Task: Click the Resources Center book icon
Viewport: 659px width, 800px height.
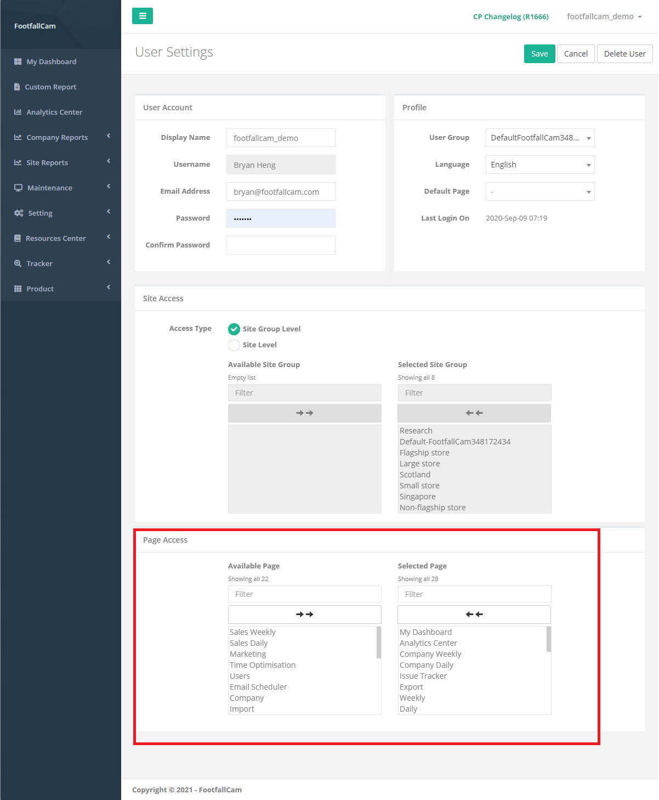Action: click(18, 238)
